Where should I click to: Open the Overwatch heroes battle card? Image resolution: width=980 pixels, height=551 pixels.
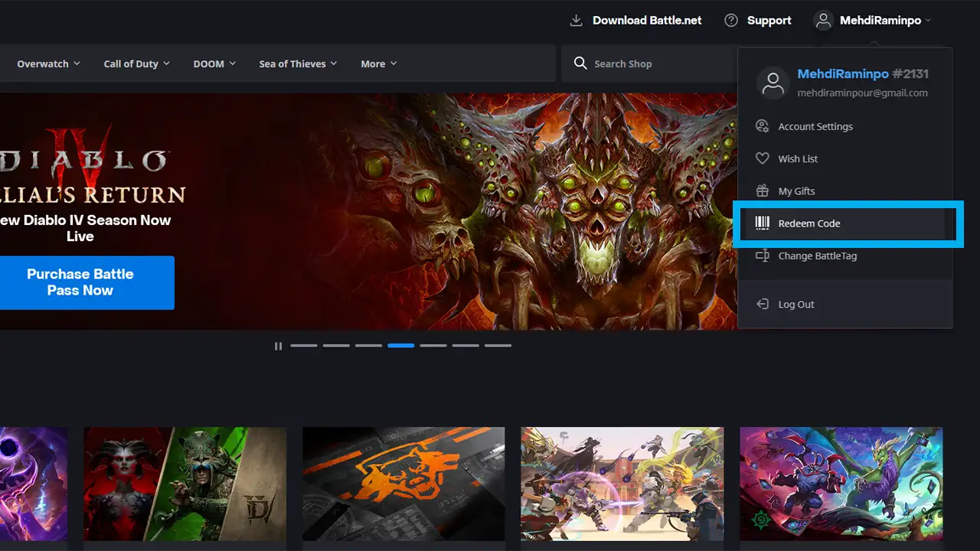(622, 484)
